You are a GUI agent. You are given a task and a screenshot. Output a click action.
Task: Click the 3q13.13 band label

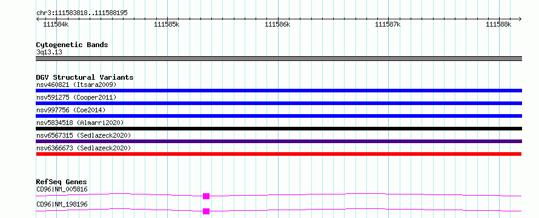coord(49,53)
